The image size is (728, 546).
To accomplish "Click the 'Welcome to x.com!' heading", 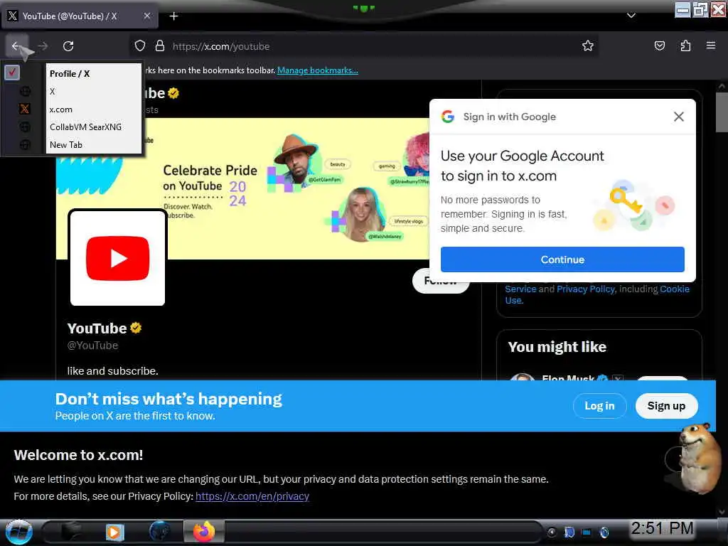I will coord(78,455).
